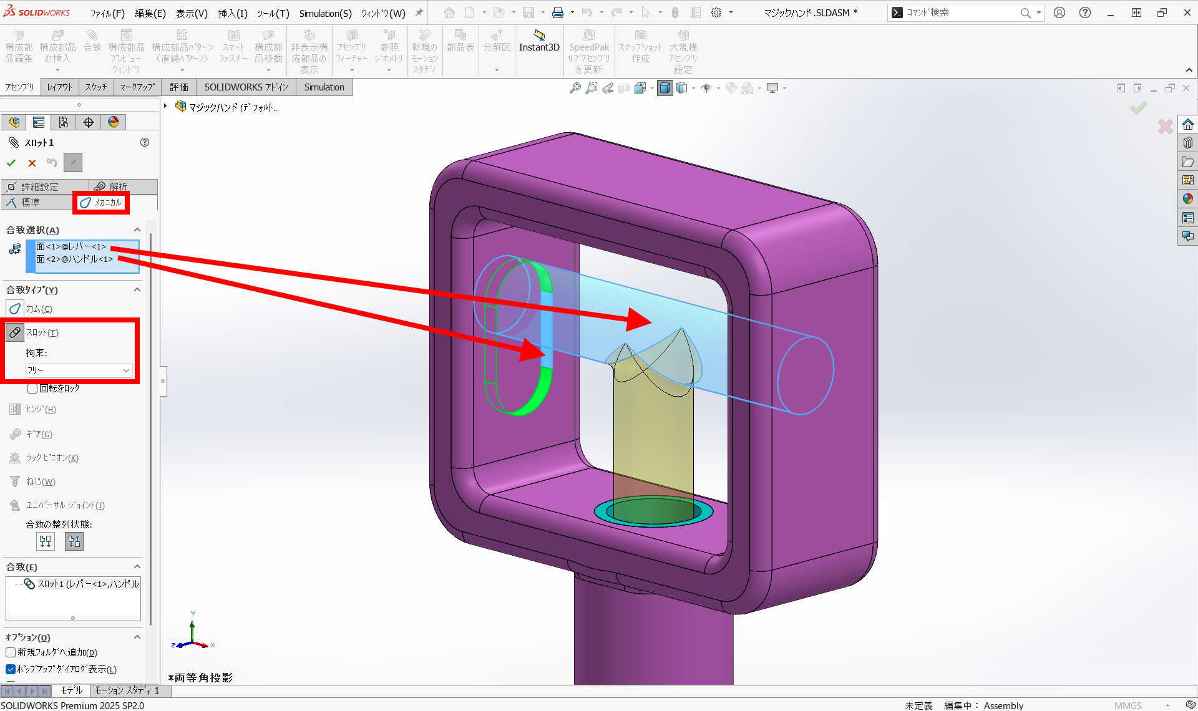Open help icon beside スロット1 title

click(x=145, y=142)
